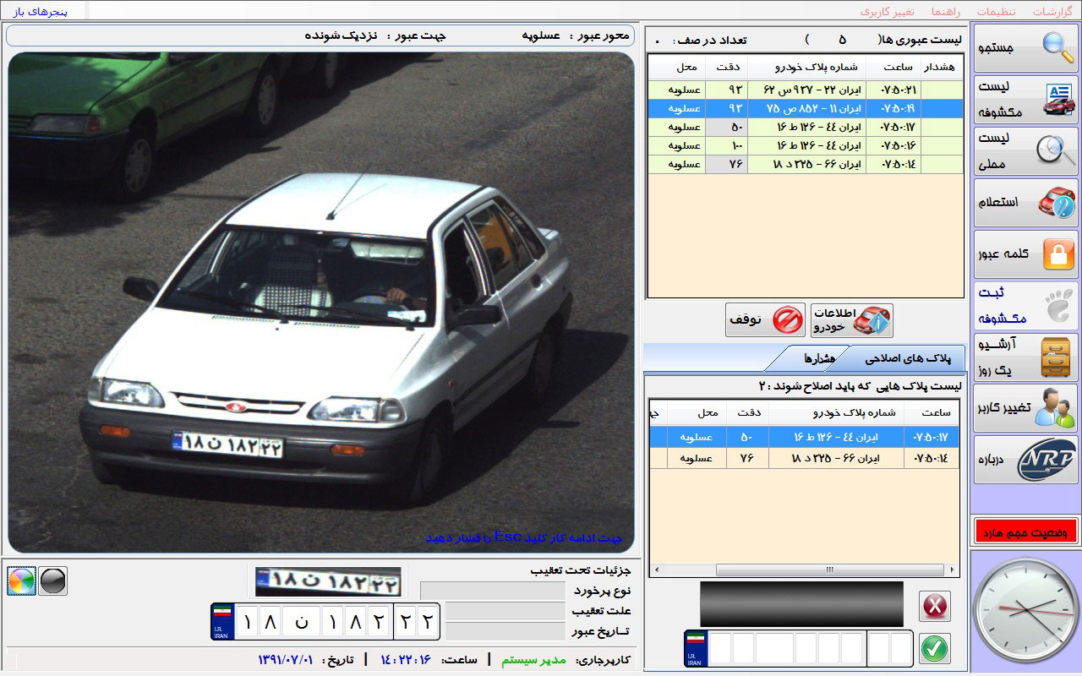The image size is (1082, 676).
Task: Open the change user (تغییر کاربر) icon
Action: pos(1026,409)
